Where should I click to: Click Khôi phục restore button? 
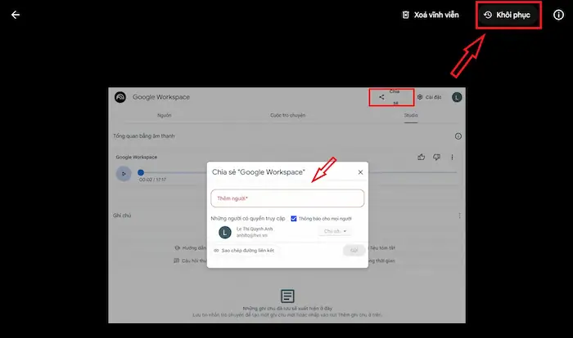[x=508, y=15]
